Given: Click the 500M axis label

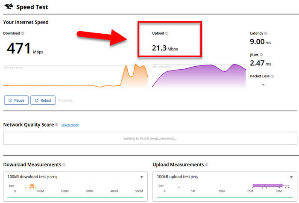Looking at the screenshot, I should coord(139,191).
